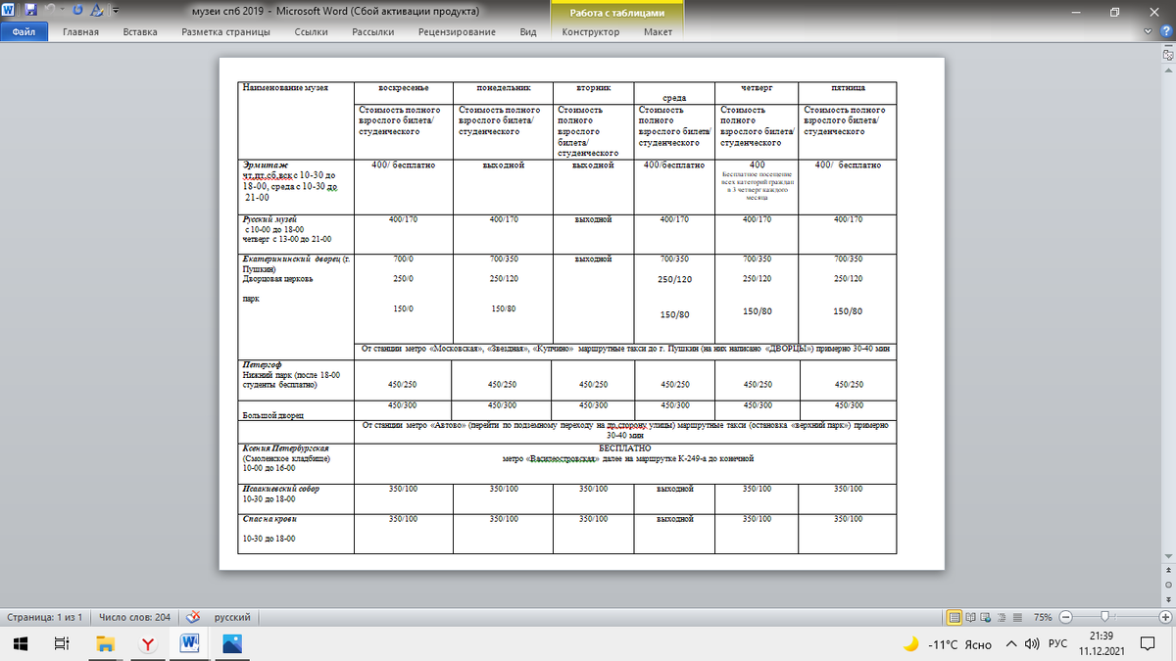Click the Ксения Петербургская cell
The height and width of the screenshot is (661, 1176).
pos(296,462)
